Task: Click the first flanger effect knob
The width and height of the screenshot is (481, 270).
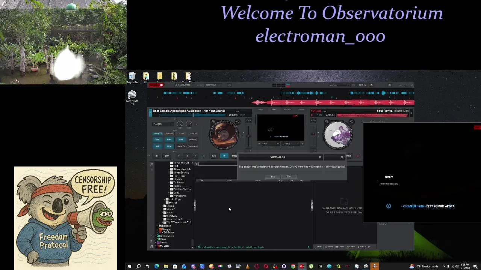Action: [x=180, y=124]
